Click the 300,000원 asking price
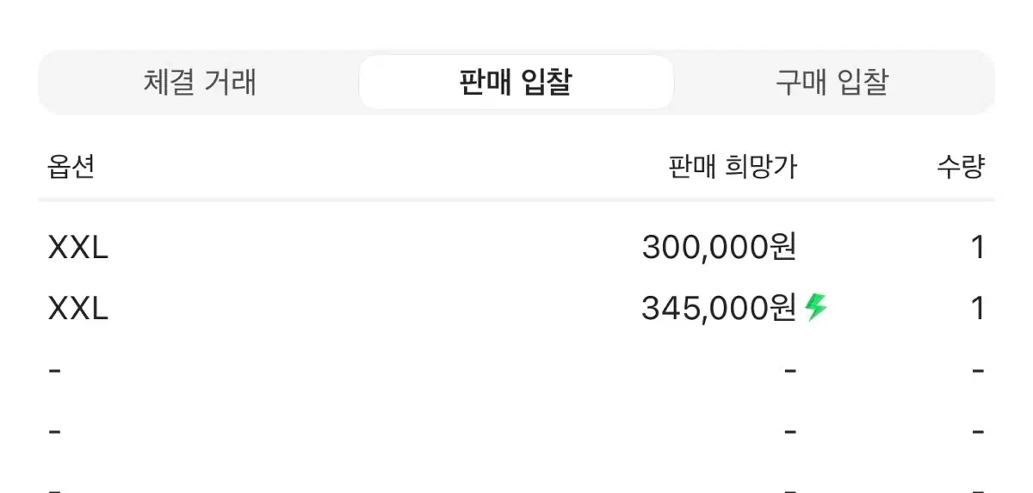Screen dimensions: 1033x493 [x=719, y=249]
